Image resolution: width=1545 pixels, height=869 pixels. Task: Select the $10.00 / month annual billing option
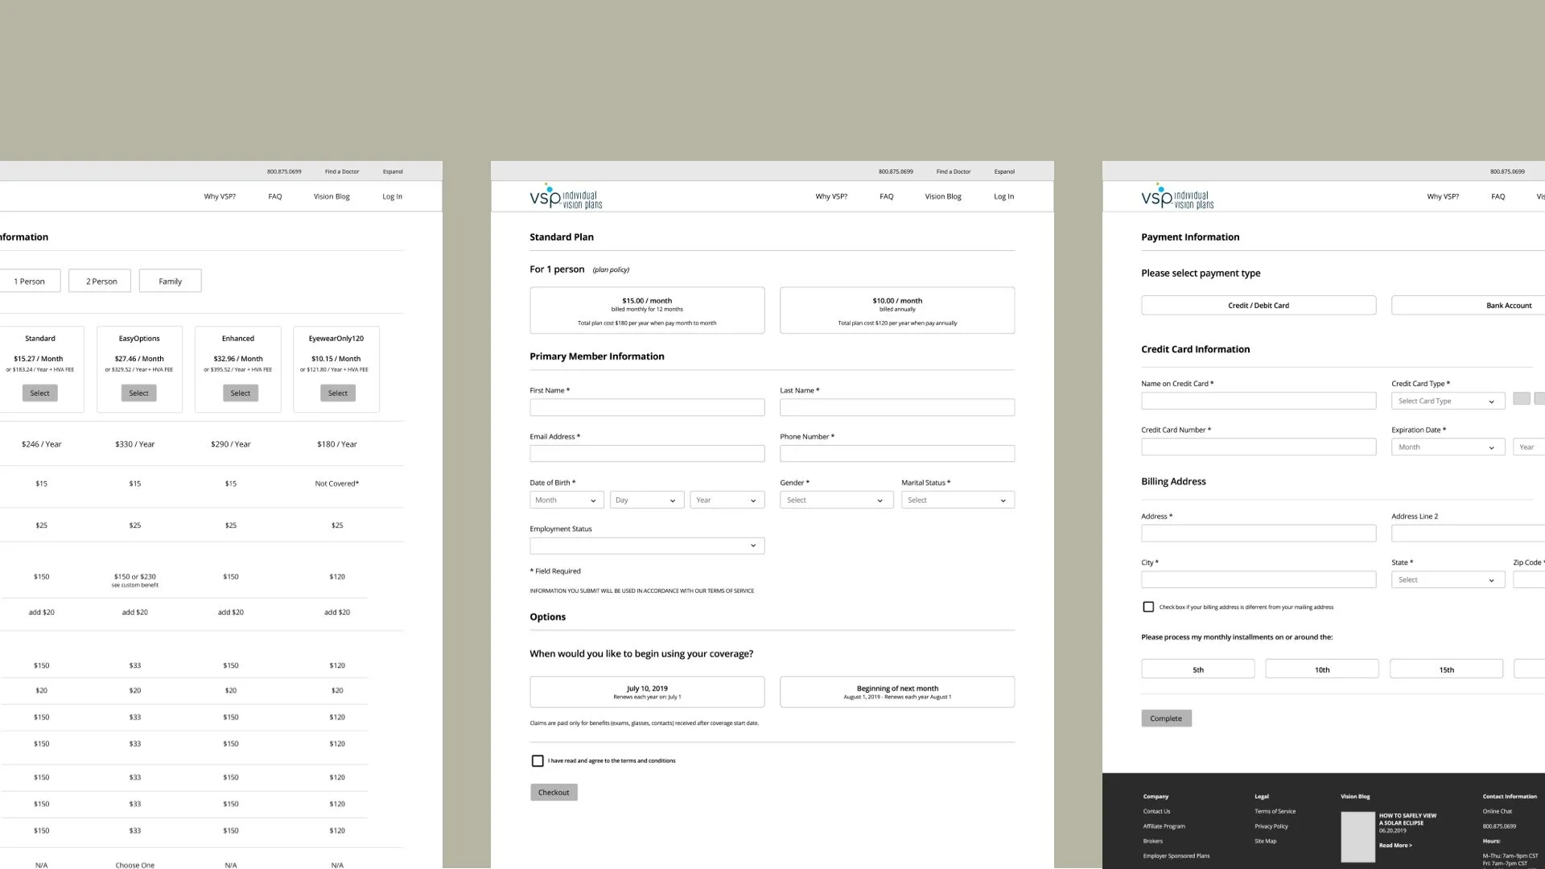click(897, 311)
